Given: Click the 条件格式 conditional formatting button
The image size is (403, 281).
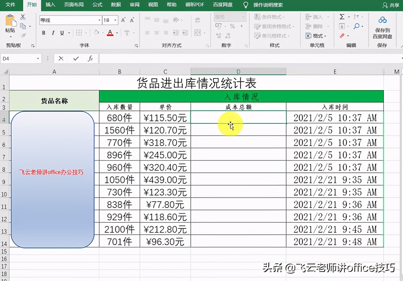Looking at the screenshot, I should (270, 17).
